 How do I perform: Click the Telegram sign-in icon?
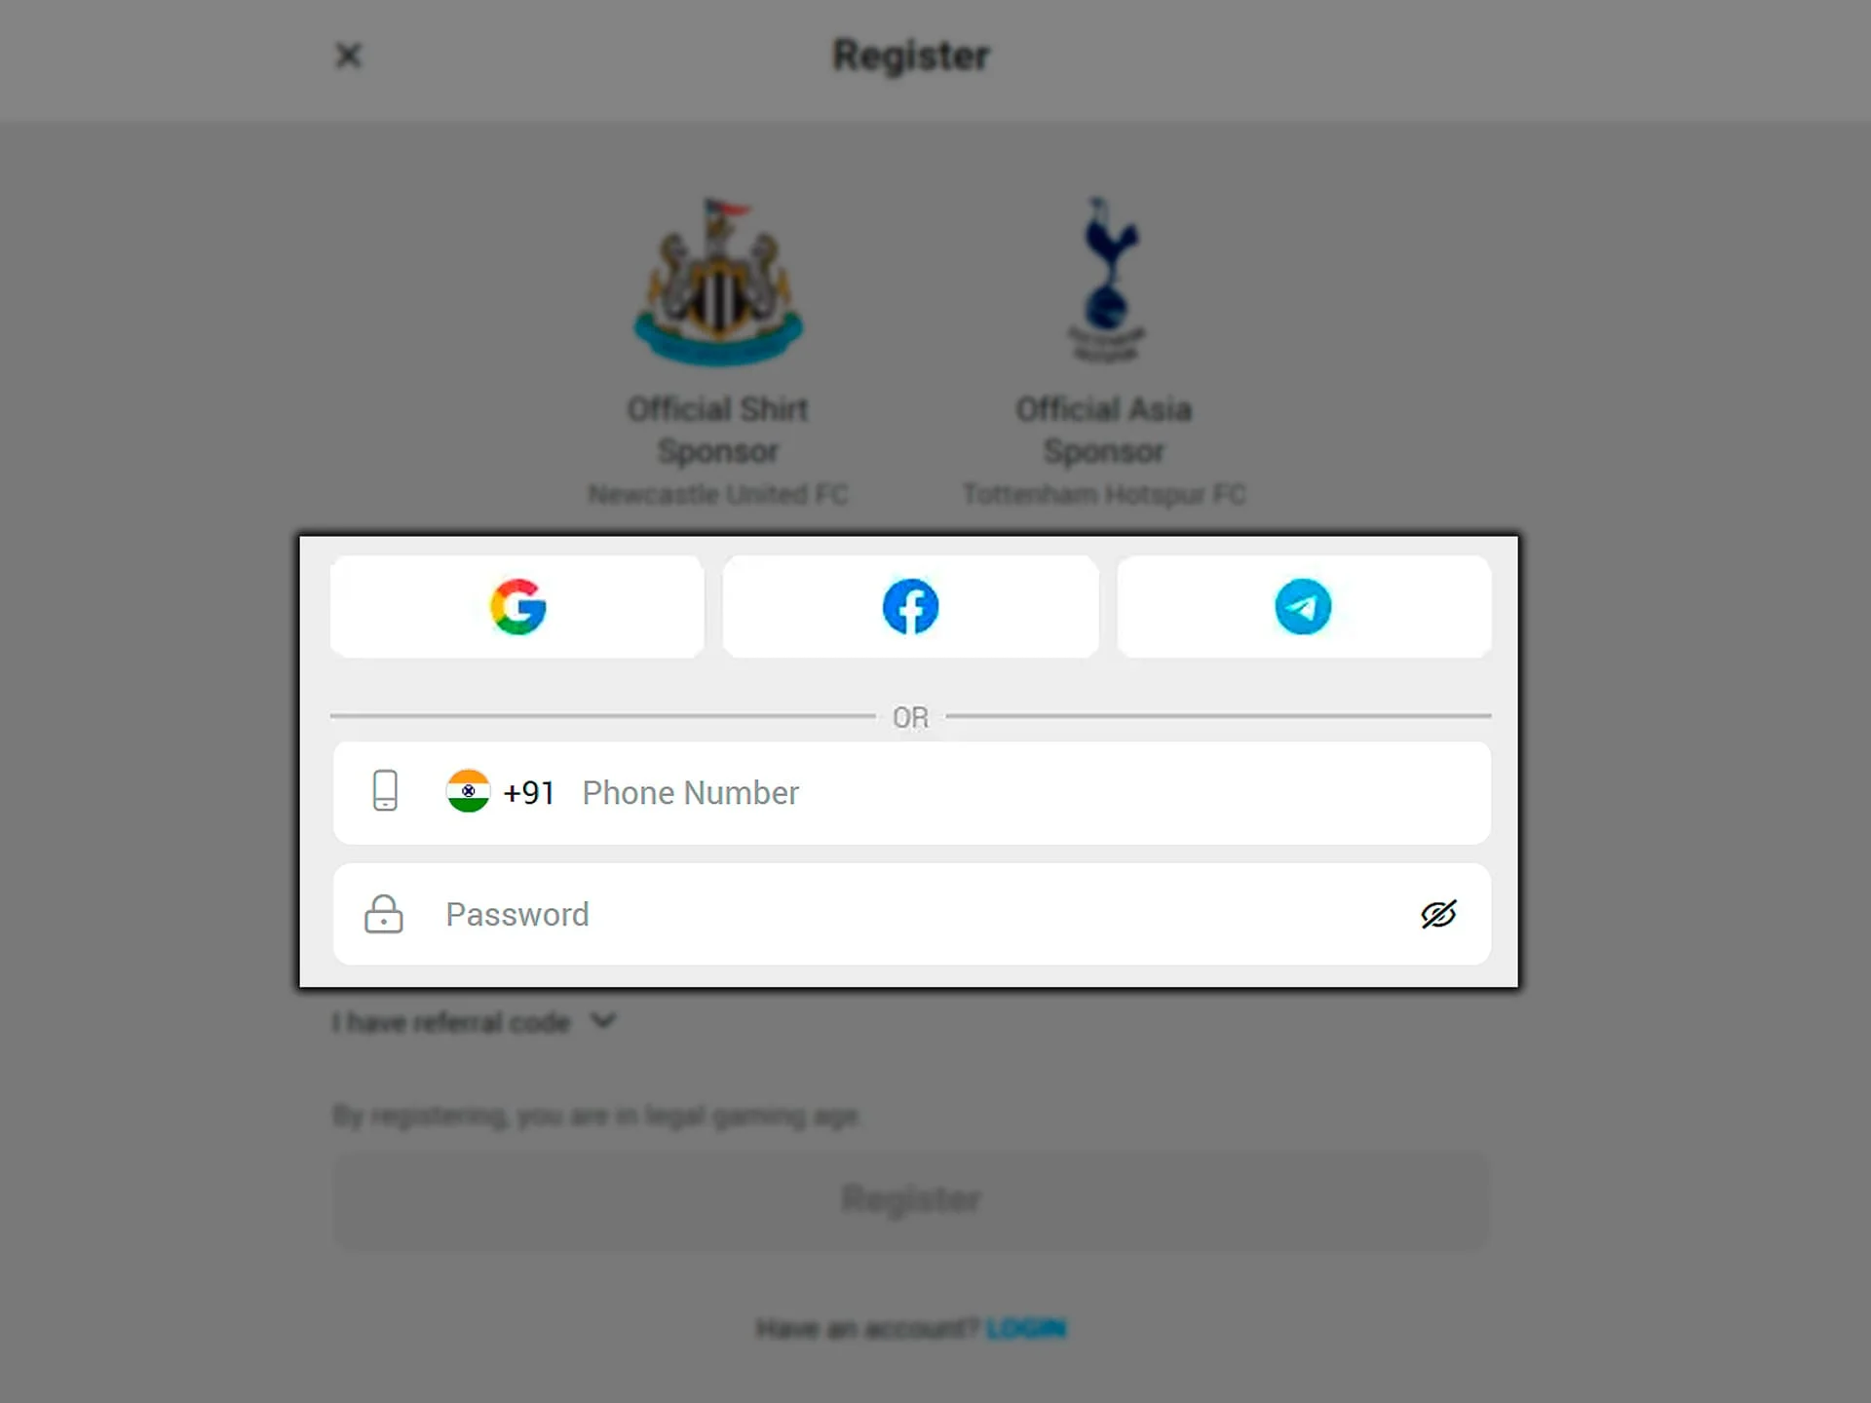pyautogui.click(x=1302, y=606)
